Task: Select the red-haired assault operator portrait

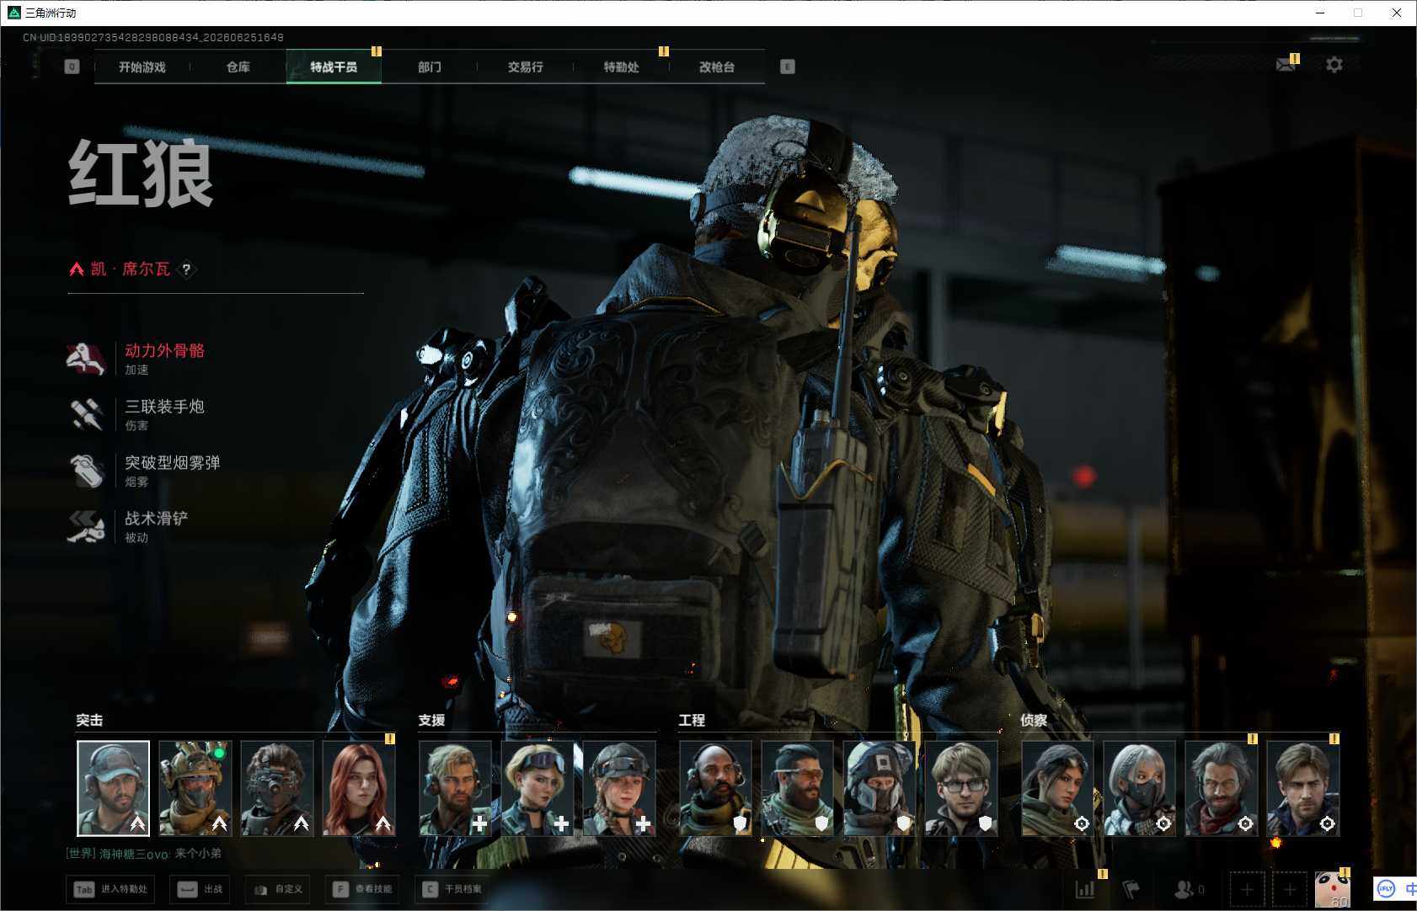Action: [x=359, y=788]
